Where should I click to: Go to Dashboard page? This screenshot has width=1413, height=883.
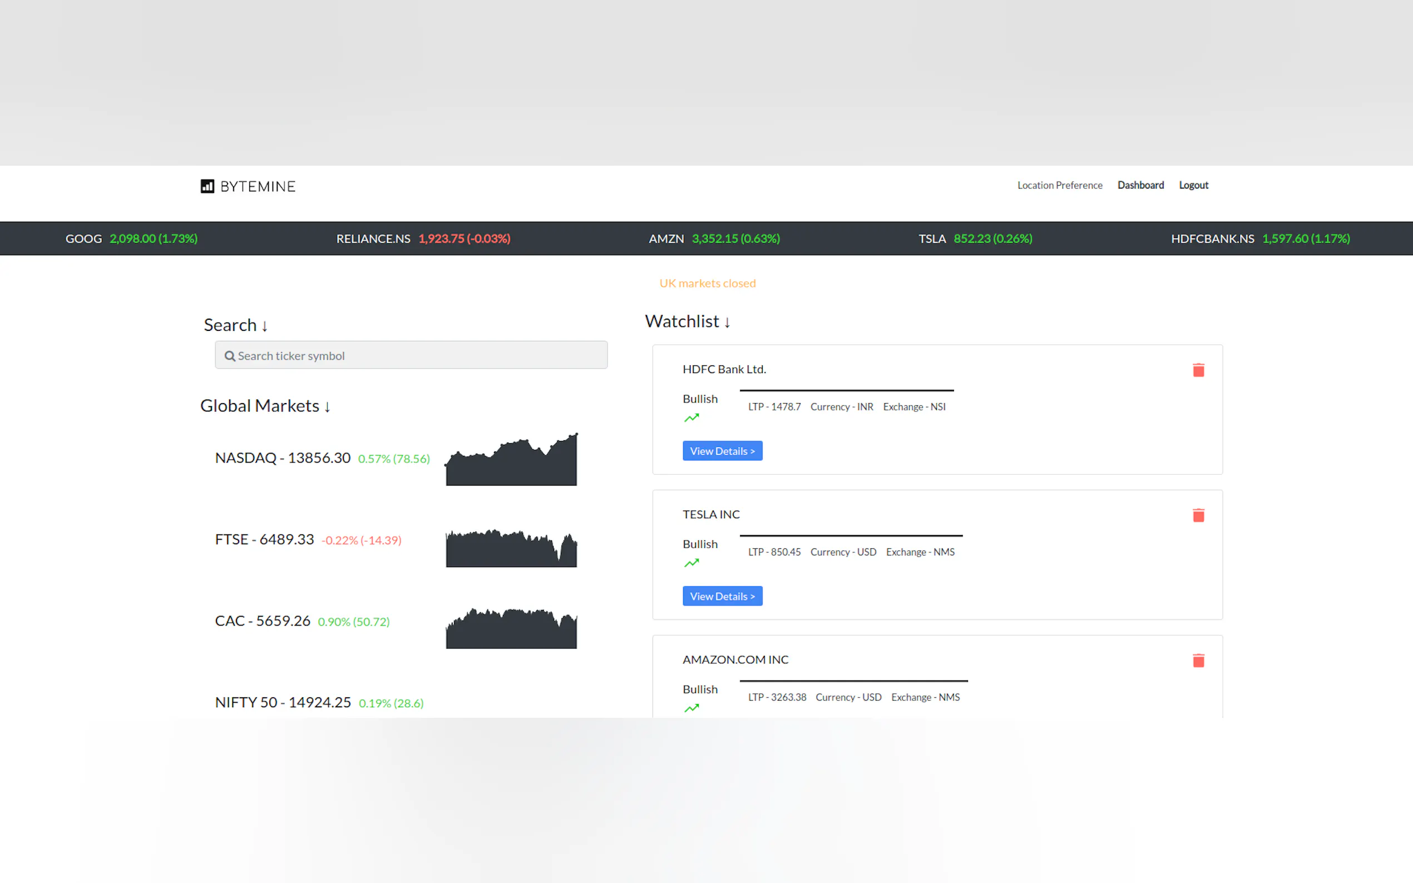1140,185
